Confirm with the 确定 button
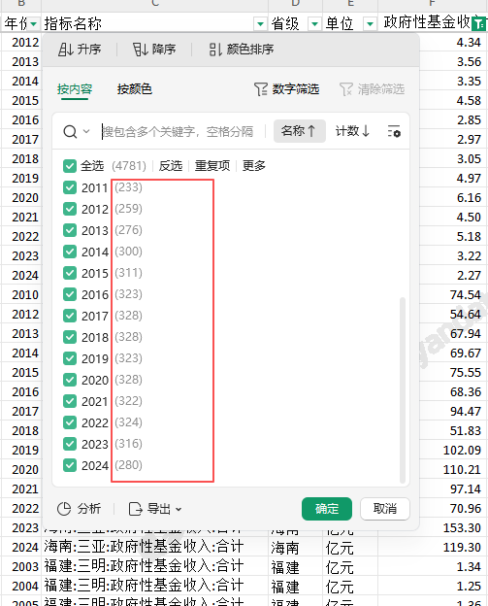The width and height of the screenshot is (488, 606). pos(327,509)
